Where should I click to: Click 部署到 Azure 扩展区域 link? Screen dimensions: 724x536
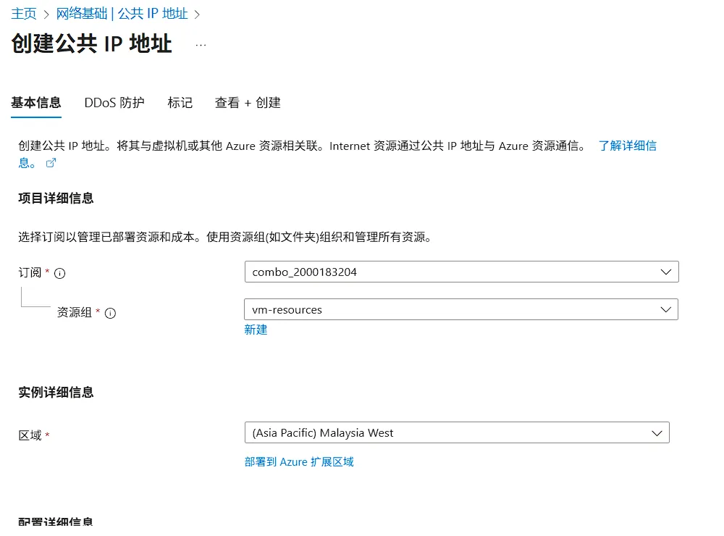pos(298,461)
